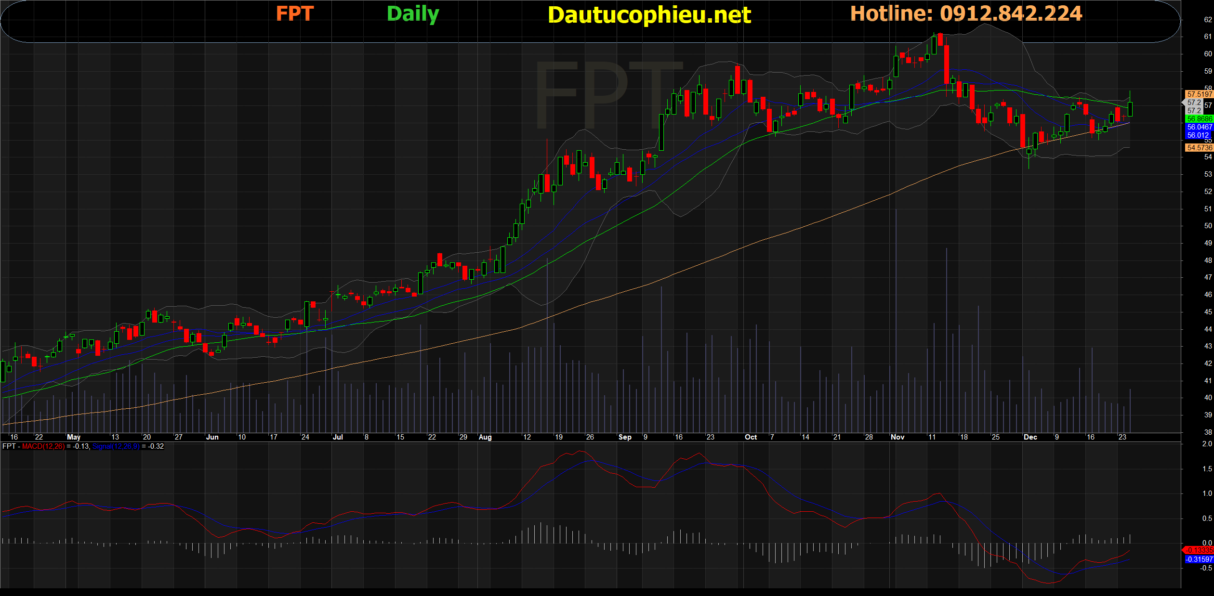Image resolution: width=1214 pixels, height=596 pixels.
Task: Click the red -0.13335 MACD value tag
Action: (1199, 550)
